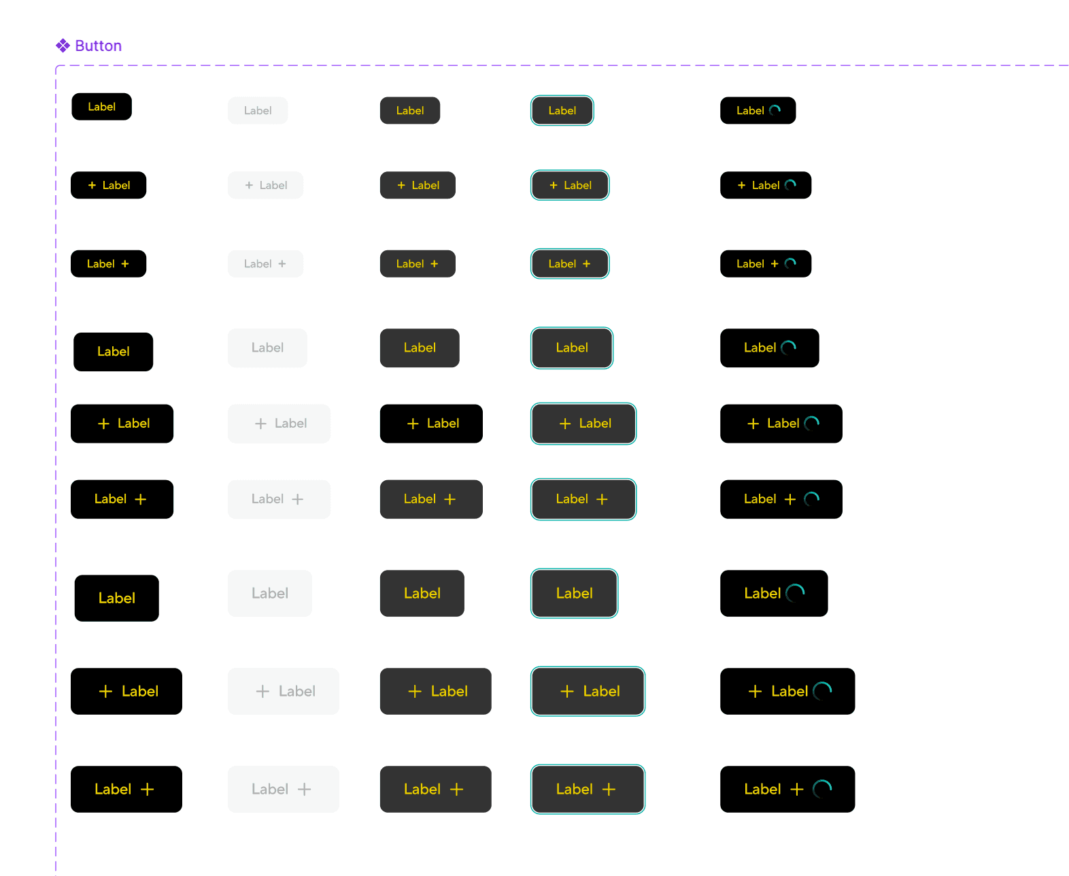
Task: Click trailing plus in medium-size dark grey unoutlined button
Action: pos(450,500)
